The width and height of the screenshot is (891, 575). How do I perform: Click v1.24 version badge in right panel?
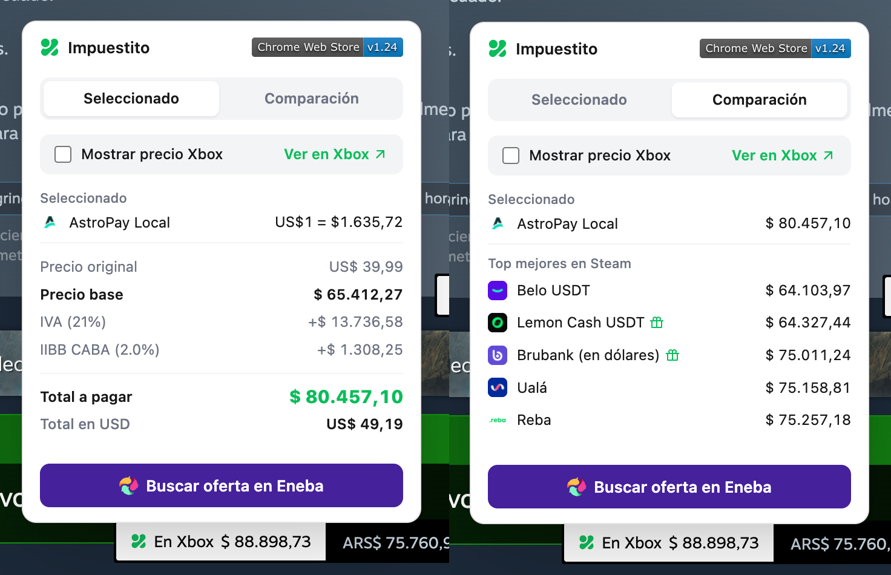coord(831,48)
